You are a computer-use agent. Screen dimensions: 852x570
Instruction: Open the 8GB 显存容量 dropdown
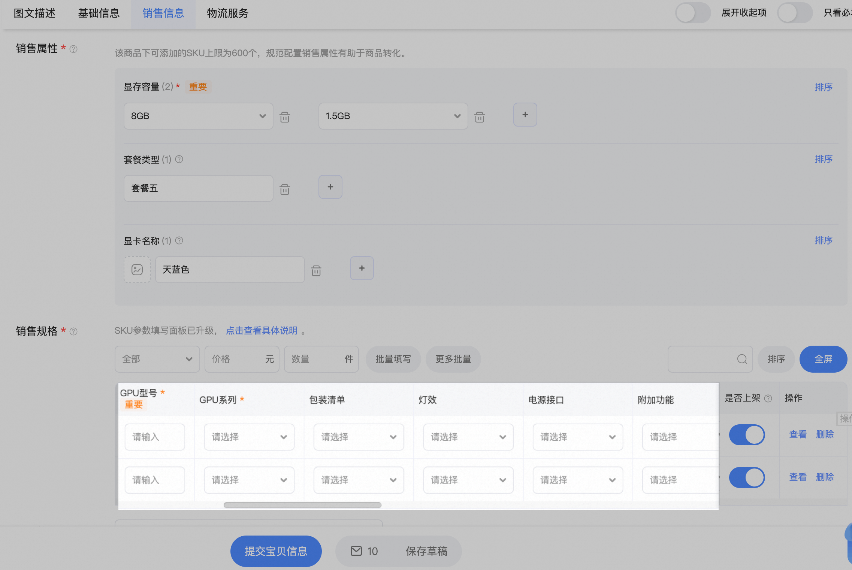[198, 116]
